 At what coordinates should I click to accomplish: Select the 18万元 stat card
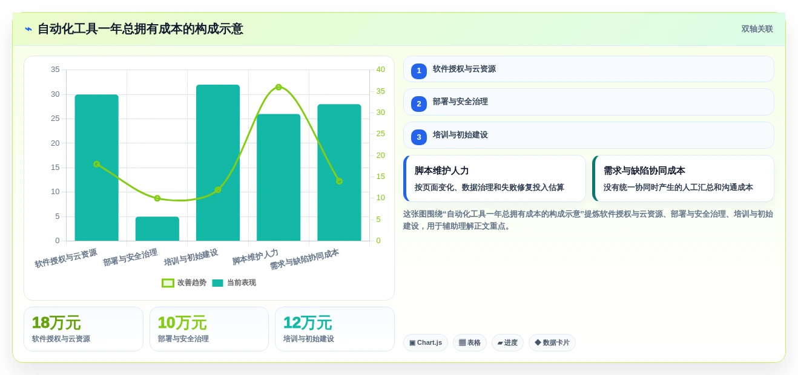click(x=84, y=329)
